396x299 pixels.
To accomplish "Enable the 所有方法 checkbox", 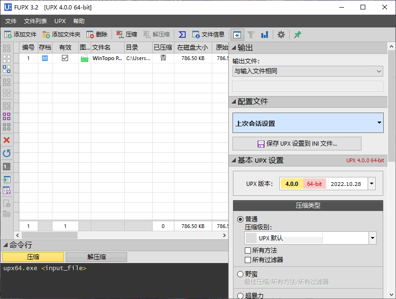I will tap(248, 250).
